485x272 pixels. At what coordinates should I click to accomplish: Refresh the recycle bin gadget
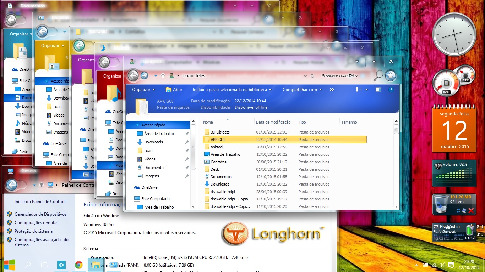click(x=458, y=211)
